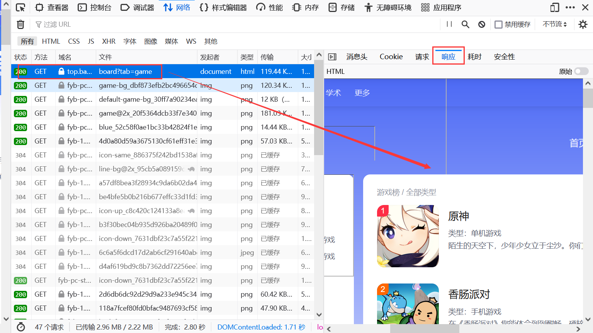Filter requests by JS type
593x333 pixels.
[91, 41]
